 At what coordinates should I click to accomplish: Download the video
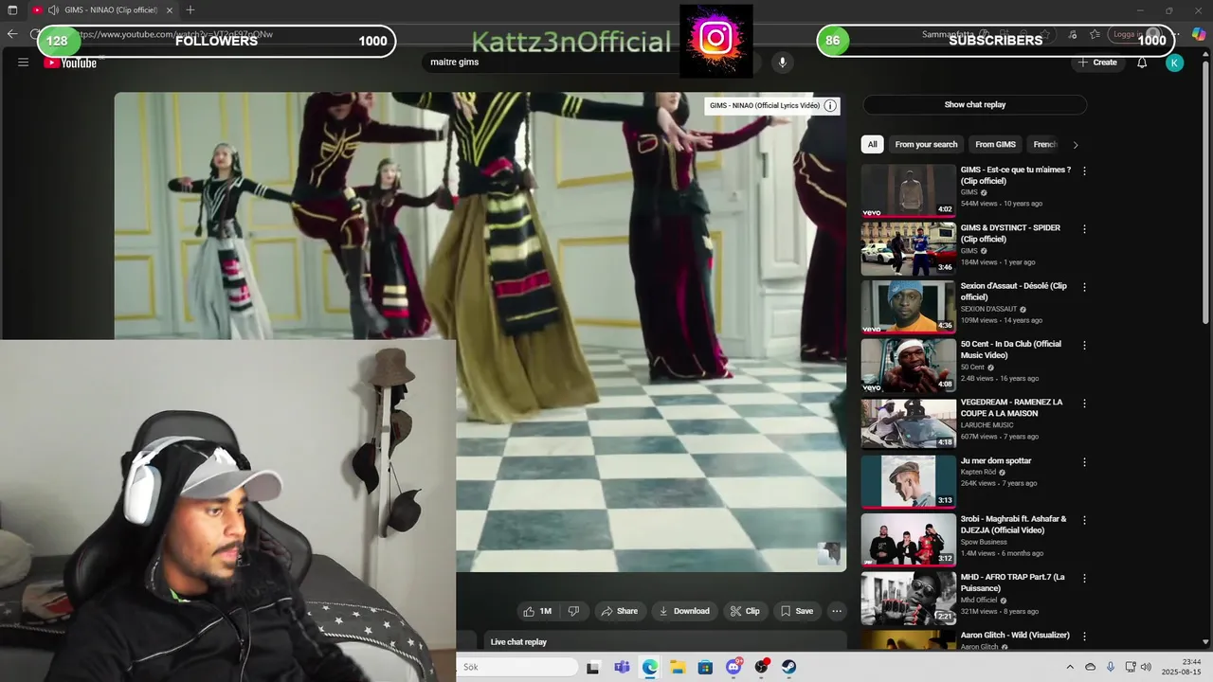pyautogui.click(x=683, y=611)
